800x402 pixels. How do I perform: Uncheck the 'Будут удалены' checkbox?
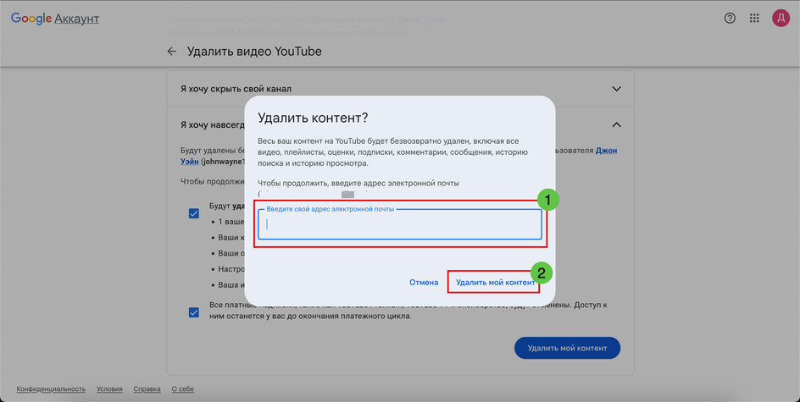(194, 213)
